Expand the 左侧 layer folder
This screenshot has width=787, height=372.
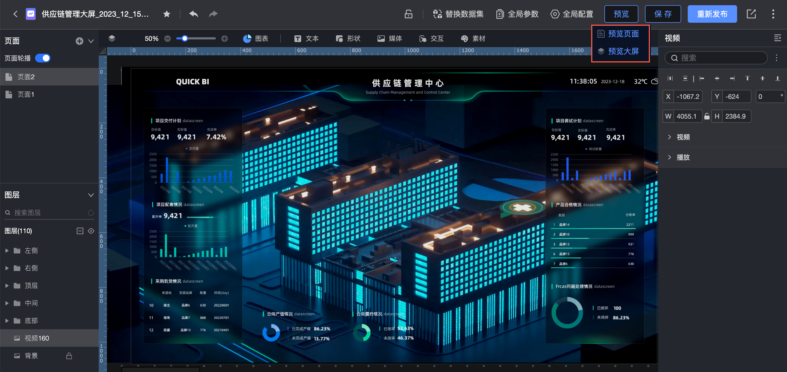pyautogui.click(x=7, y=251)
